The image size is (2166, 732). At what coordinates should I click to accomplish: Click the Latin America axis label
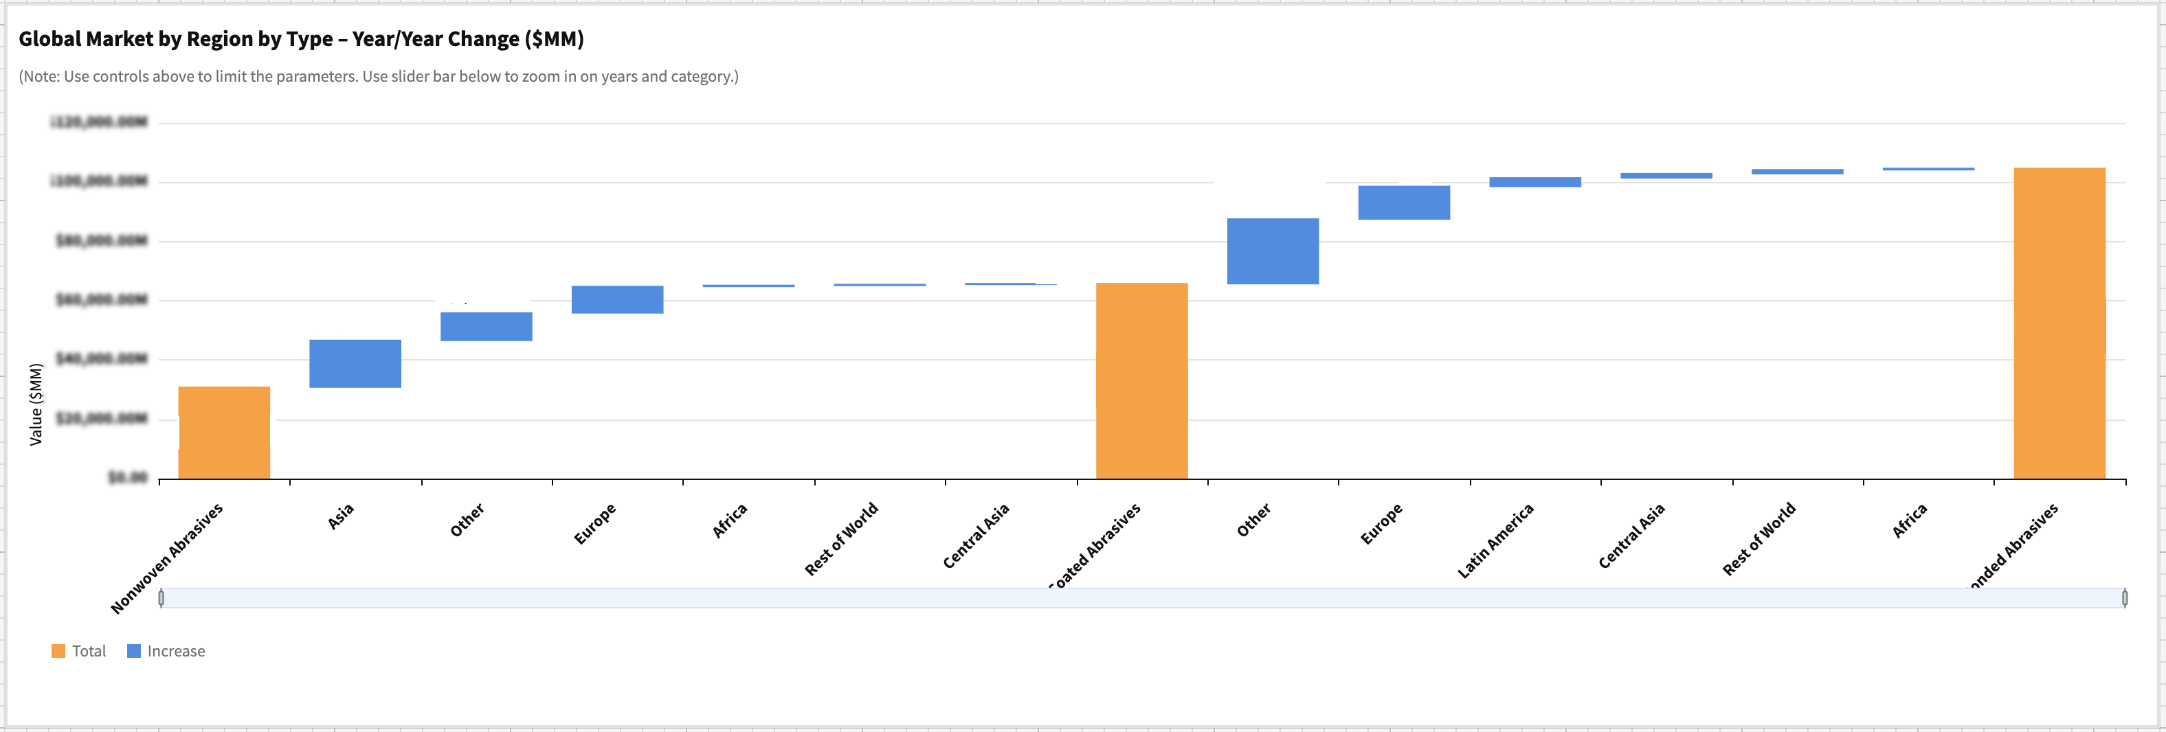coord(1496,540)
